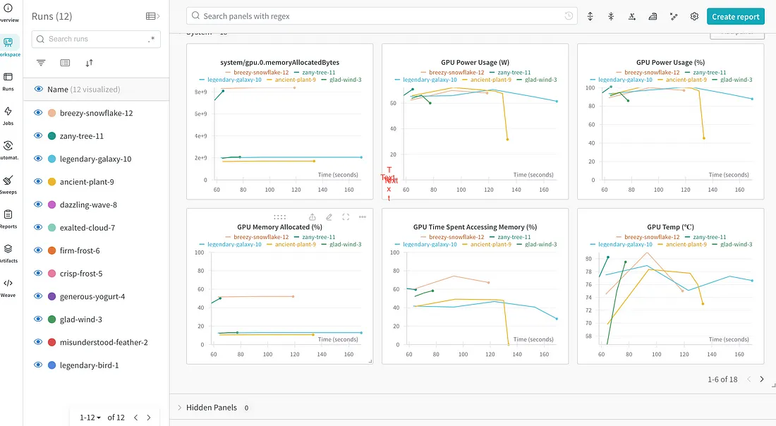Hide the breezy-snowflake-12 run
The image size is (776, 426).
38,113
